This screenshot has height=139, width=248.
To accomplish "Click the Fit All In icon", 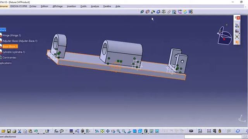I will pos(102,131).
